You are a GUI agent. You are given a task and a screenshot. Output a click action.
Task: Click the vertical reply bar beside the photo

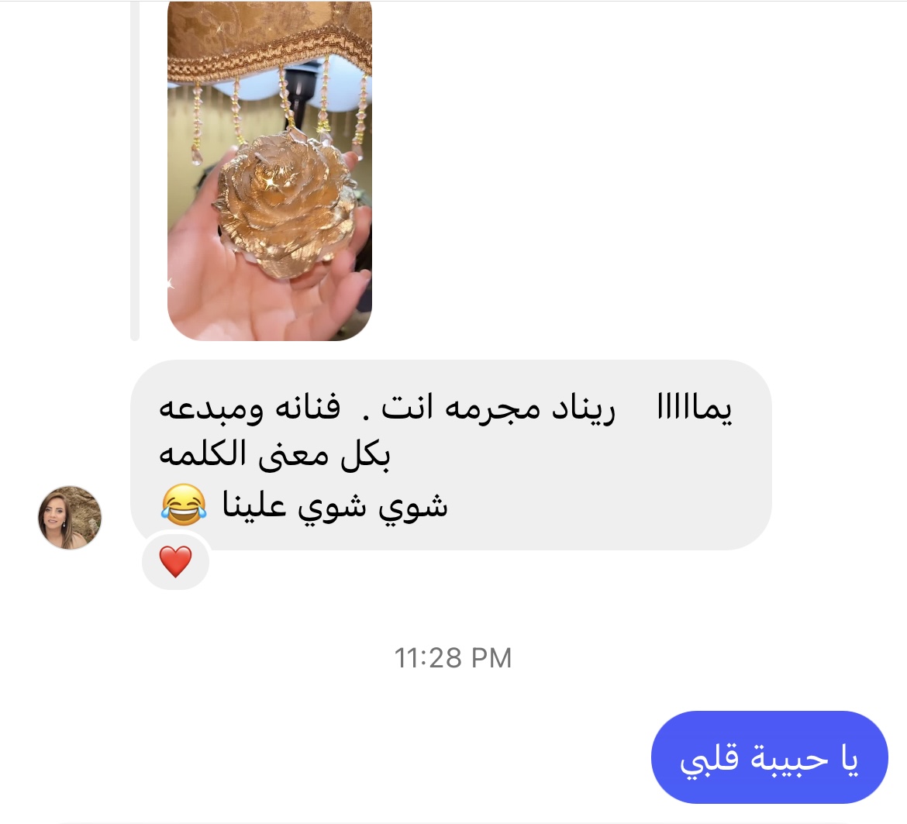click(x=135, y=171)
